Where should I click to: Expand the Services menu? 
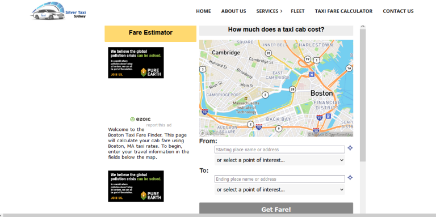(x=269, y=11)
